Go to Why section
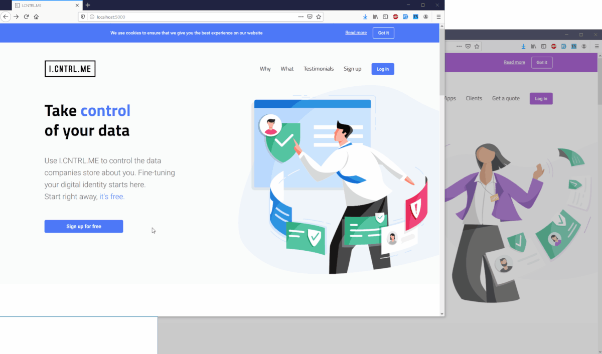Viewport: 602px width, 354px height. tap(265, 69)
